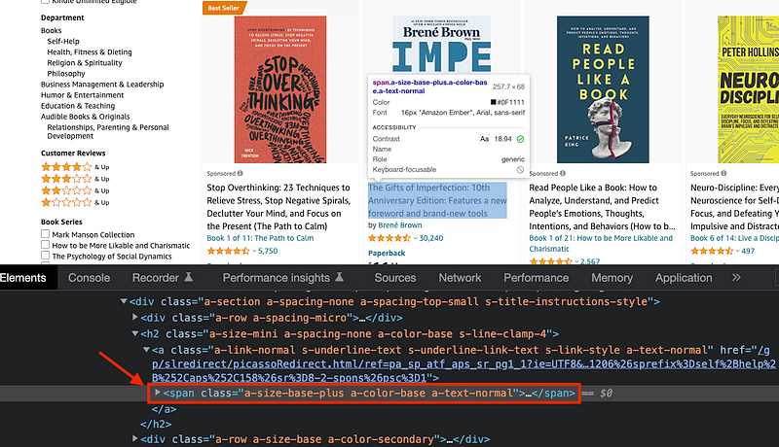Open the Self-Help department link
Screen dimensions: 779x447
[63, 41]
